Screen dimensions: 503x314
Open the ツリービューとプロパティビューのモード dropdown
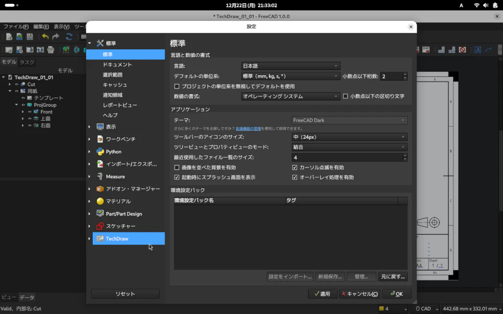(x=349, y=147)
